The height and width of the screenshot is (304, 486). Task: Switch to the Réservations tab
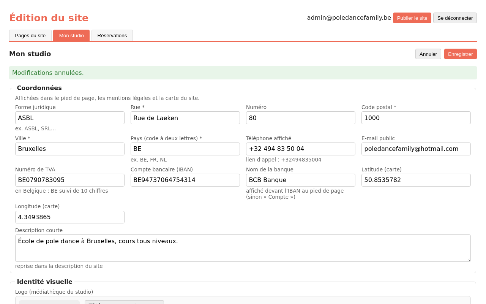(112, 35)
